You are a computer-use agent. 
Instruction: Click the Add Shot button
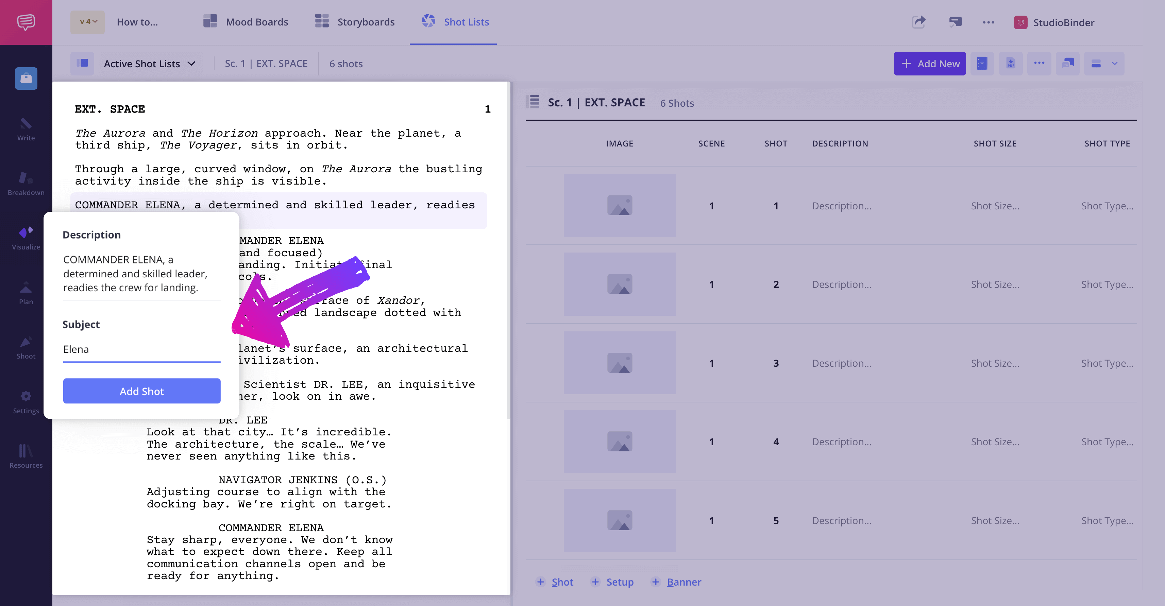(x=141, y=391)
